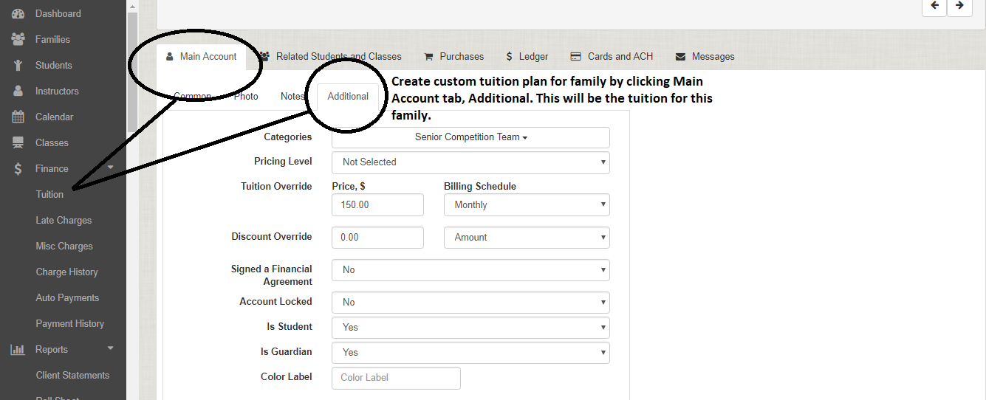Viewport: 986px width, 400px height.
Task: Go to Calendar in sidebar
Action: click(55, 117)
